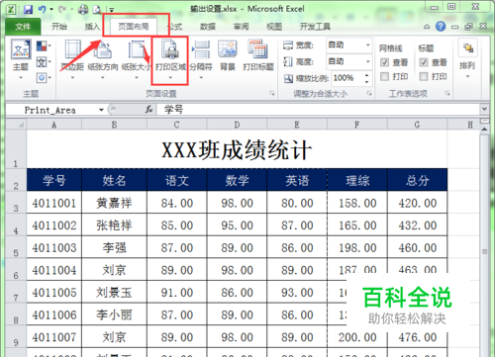Toggle 网格线 查看 (gridlines view) checkbox
The height and width of the screenshot is (357, 495).
click(384, 62)
